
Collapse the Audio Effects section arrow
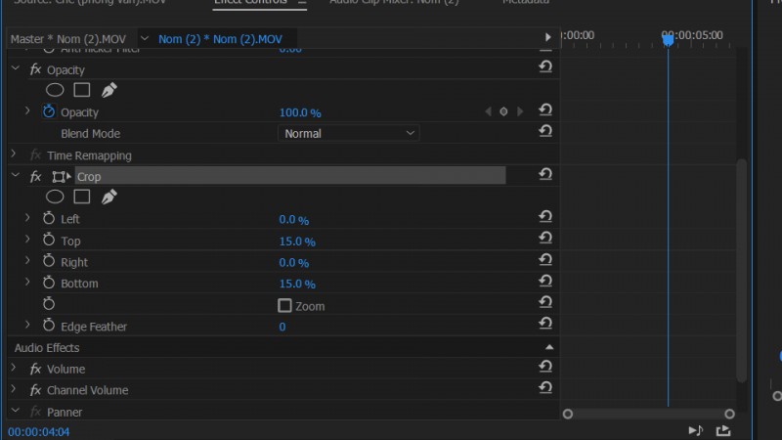click(549, 347)
